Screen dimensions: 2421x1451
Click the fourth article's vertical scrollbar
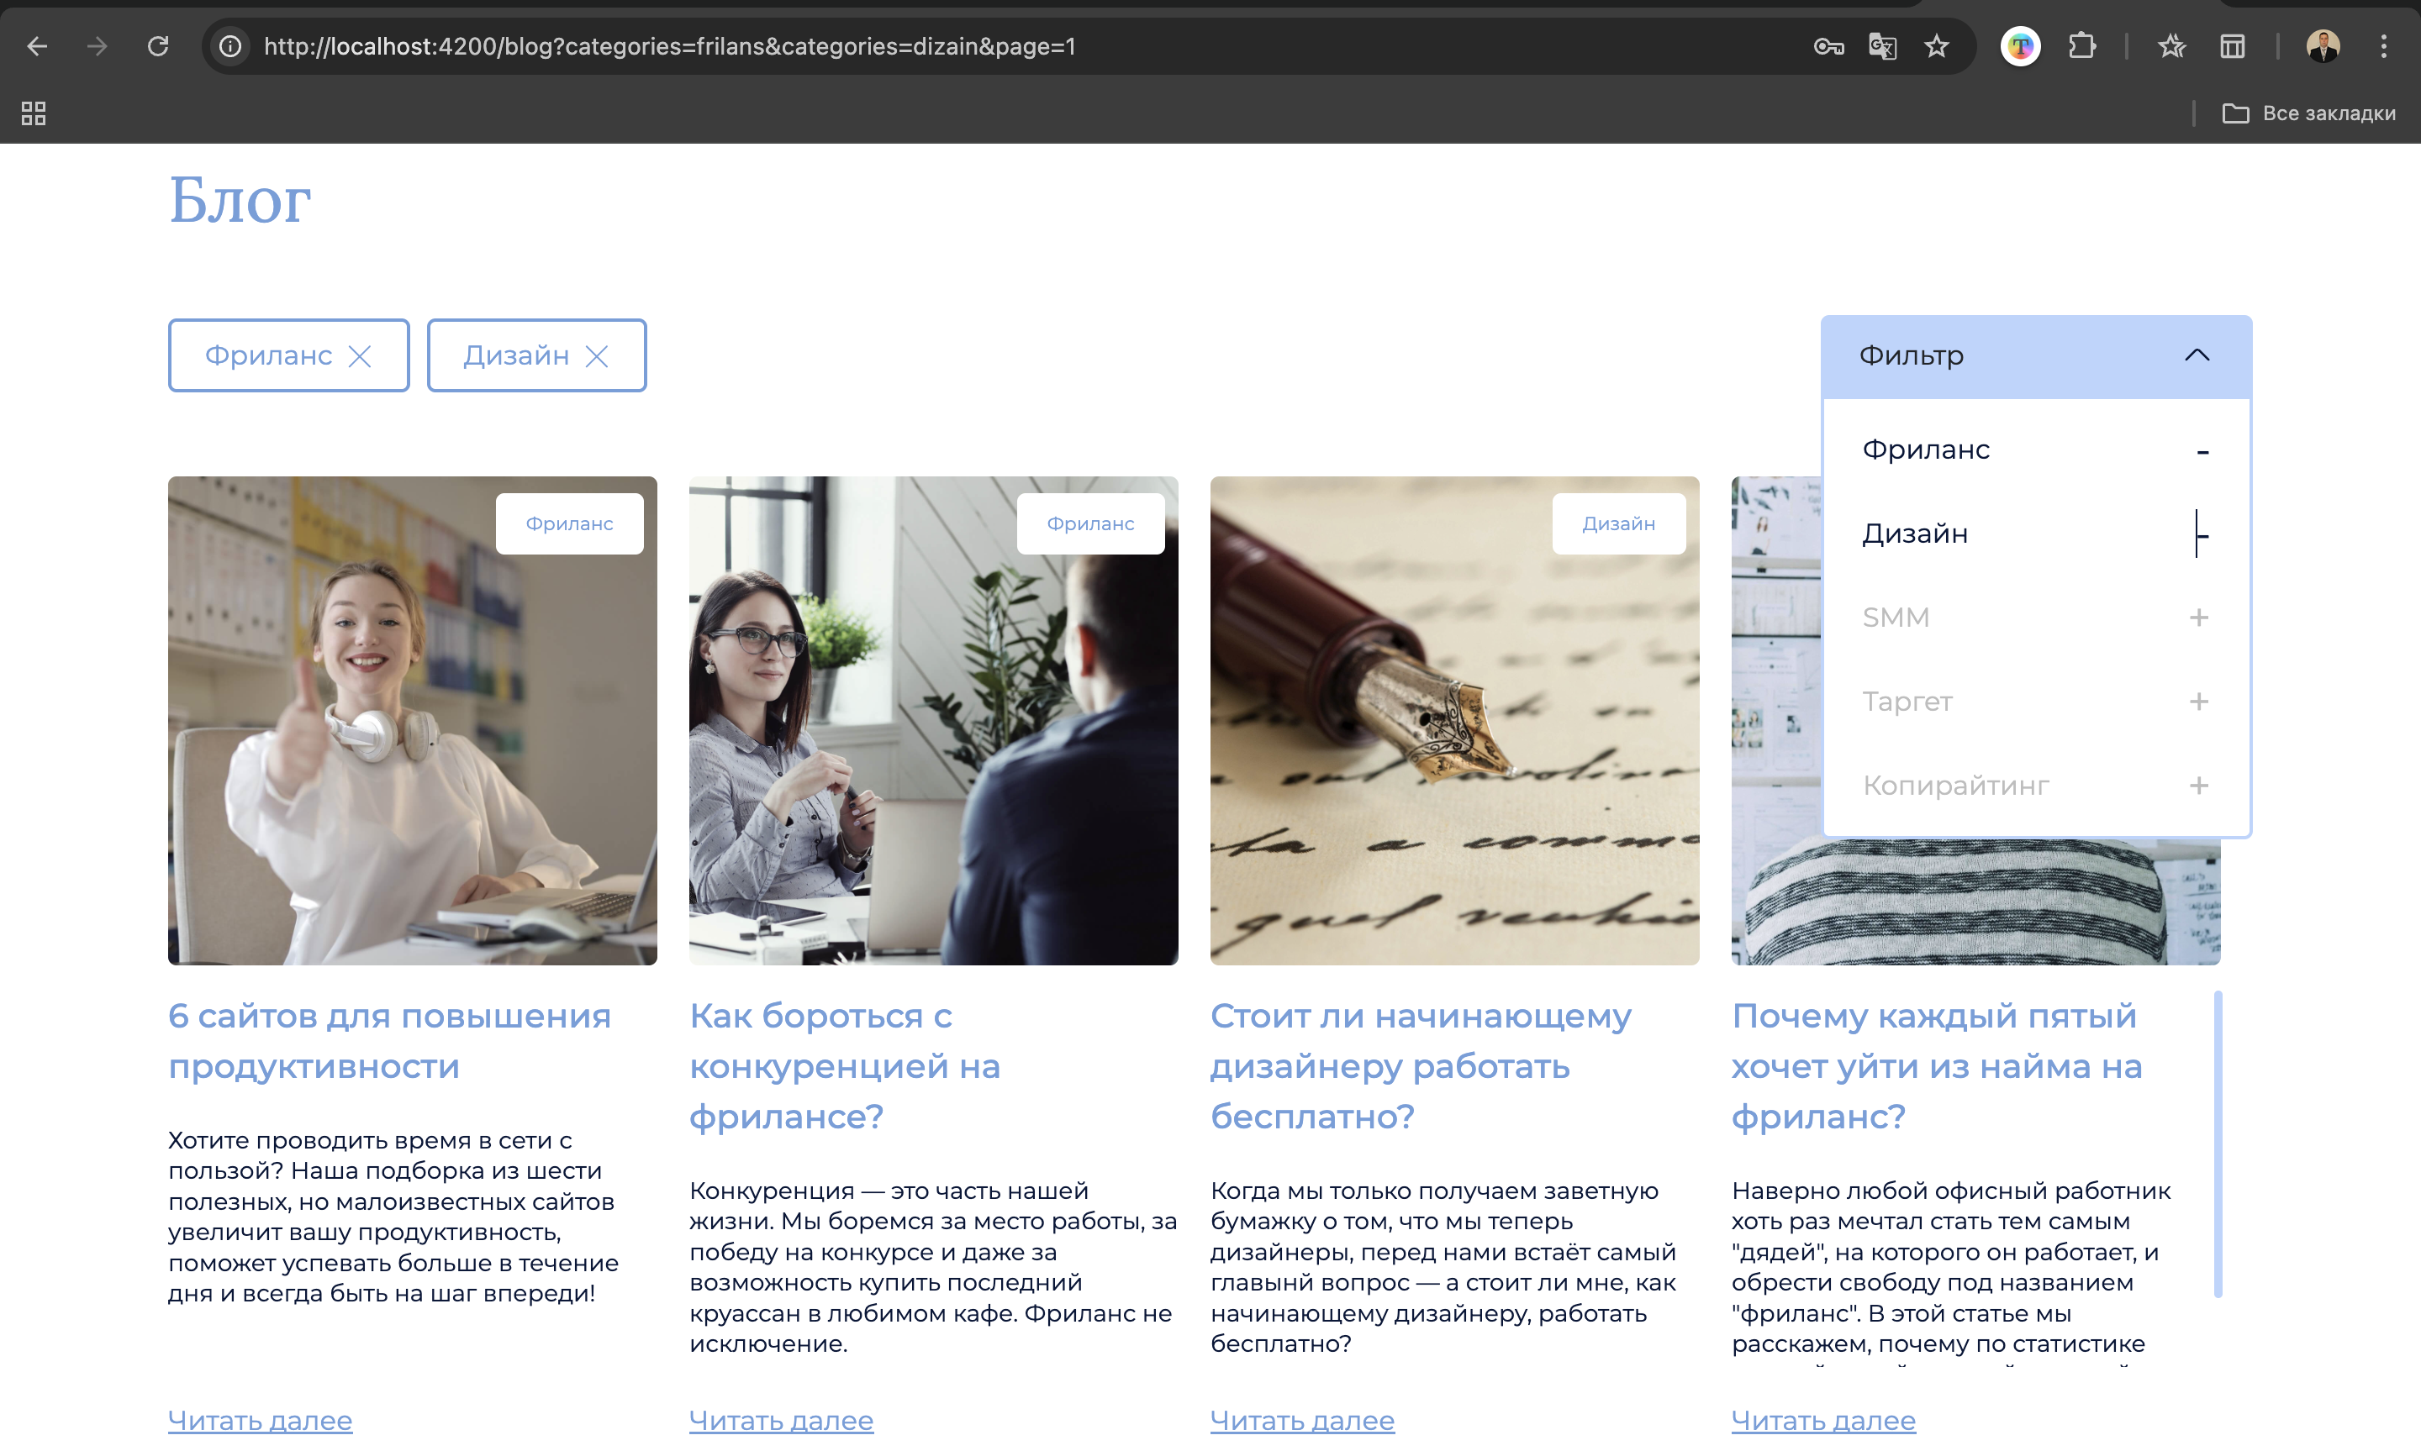(2218, 1144)
